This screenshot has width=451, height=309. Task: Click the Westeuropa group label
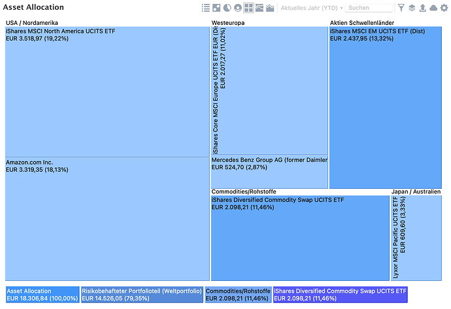pos(228,23)
